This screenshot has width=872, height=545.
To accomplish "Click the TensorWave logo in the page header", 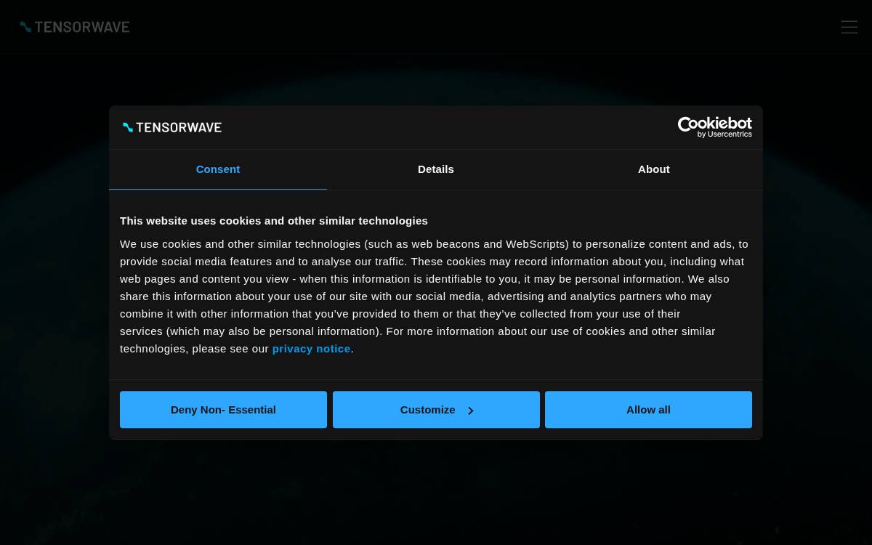I will click(75, 27).
